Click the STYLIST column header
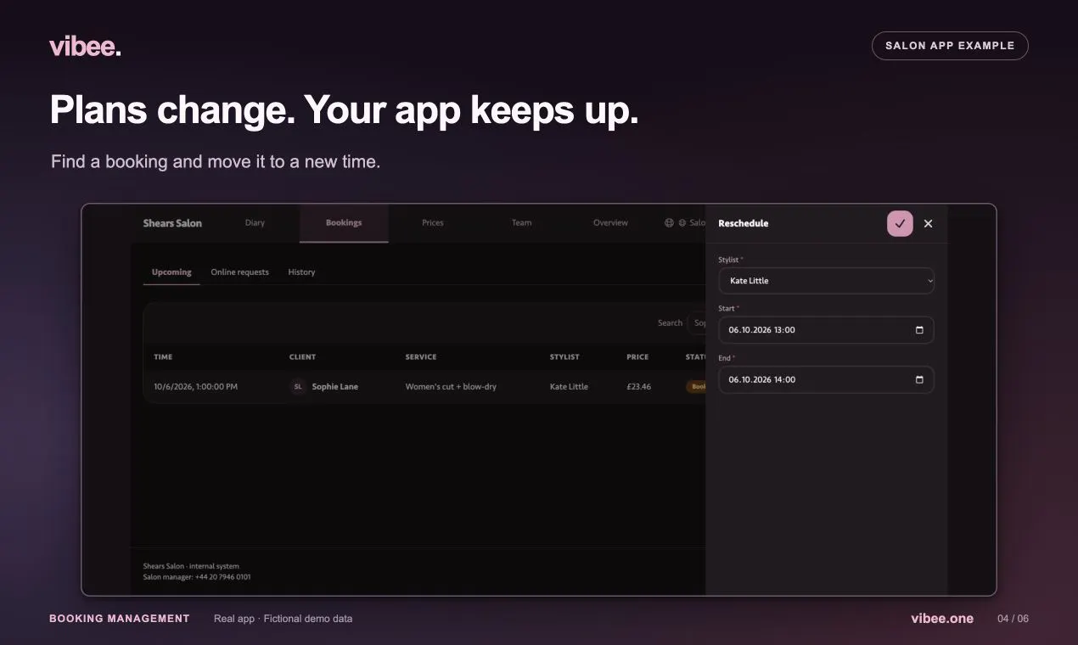Screen dimensions: 1078x645 pos(564,357)
